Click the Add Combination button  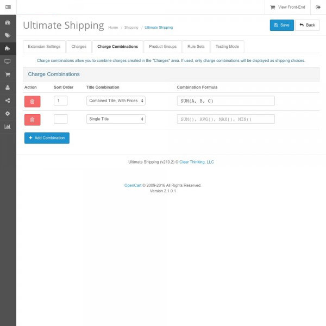pos(47,138)
